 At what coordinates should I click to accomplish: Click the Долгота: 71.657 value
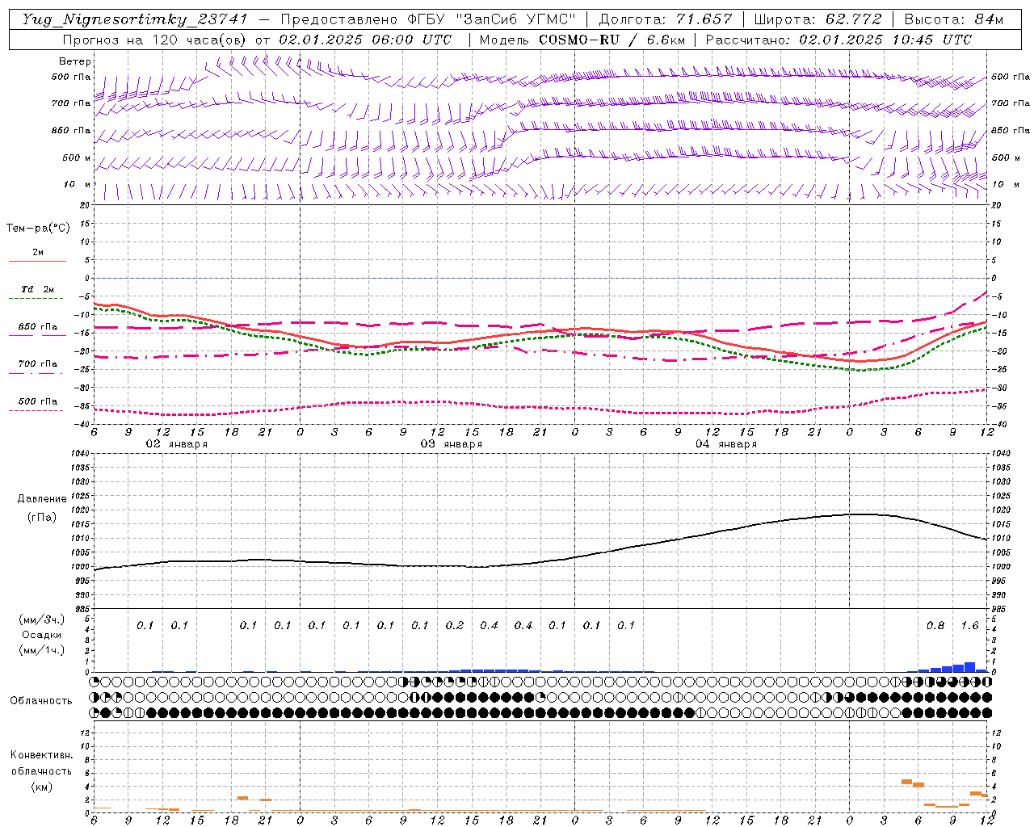666,19
